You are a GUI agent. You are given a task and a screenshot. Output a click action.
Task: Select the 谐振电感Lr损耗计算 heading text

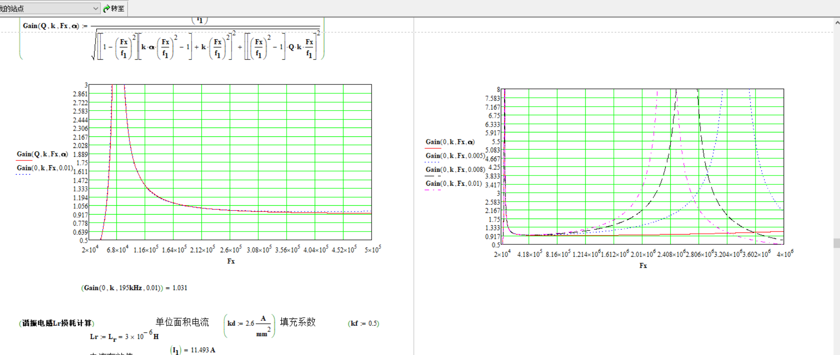(x=57, y=323)
